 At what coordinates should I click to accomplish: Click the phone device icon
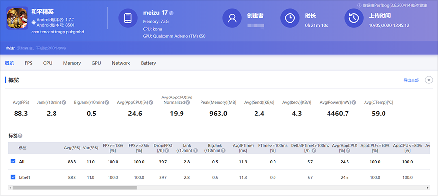pyautogui.click(x=128, y=18)
